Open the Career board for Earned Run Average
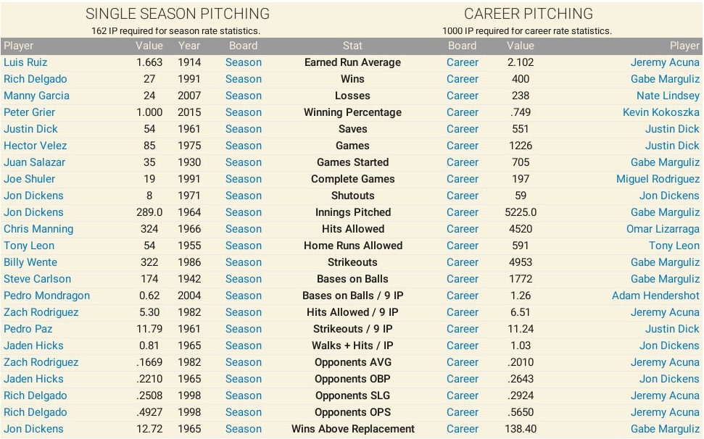Viewport: 704px width, 439px height. click(x=463, y=62)
